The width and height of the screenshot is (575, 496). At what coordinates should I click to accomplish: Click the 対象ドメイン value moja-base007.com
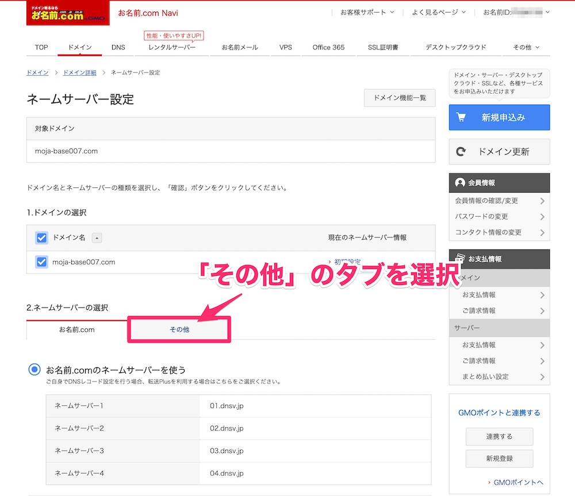point(66,151)
